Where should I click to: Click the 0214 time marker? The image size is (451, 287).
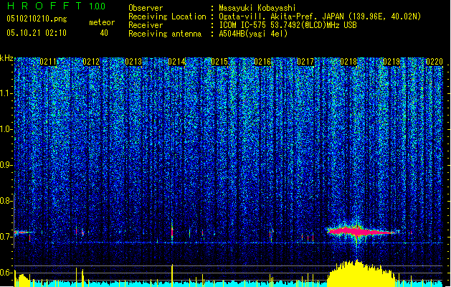[176, 62]
